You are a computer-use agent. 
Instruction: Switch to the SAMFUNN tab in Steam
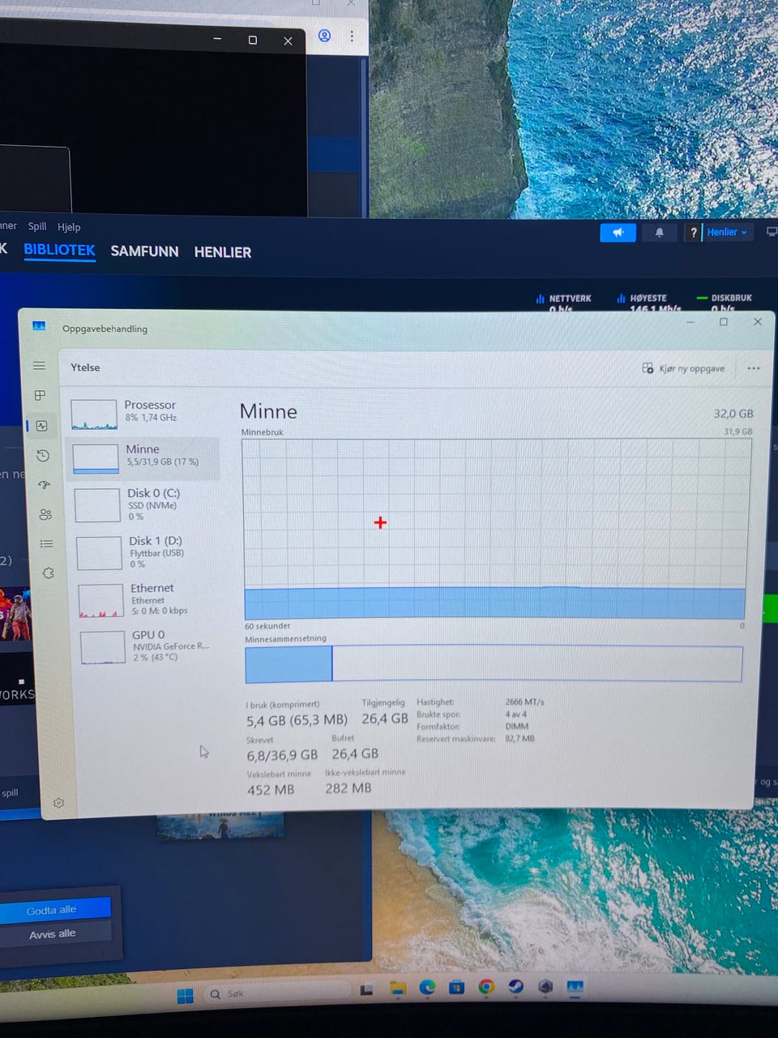[144, 251]
